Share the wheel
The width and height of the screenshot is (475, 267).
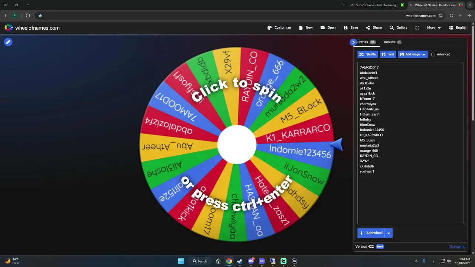tap(374, 27)
